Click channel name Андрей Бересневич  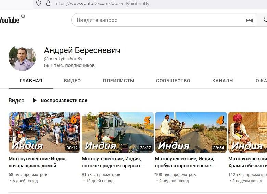(x=82, y=50)
